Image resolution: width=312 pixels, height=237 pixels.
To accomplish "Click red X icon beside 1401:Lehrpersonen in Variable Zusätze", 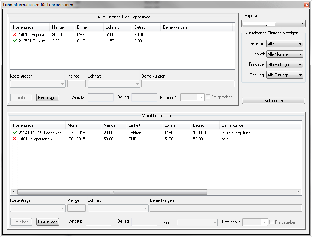I will 15,139.
